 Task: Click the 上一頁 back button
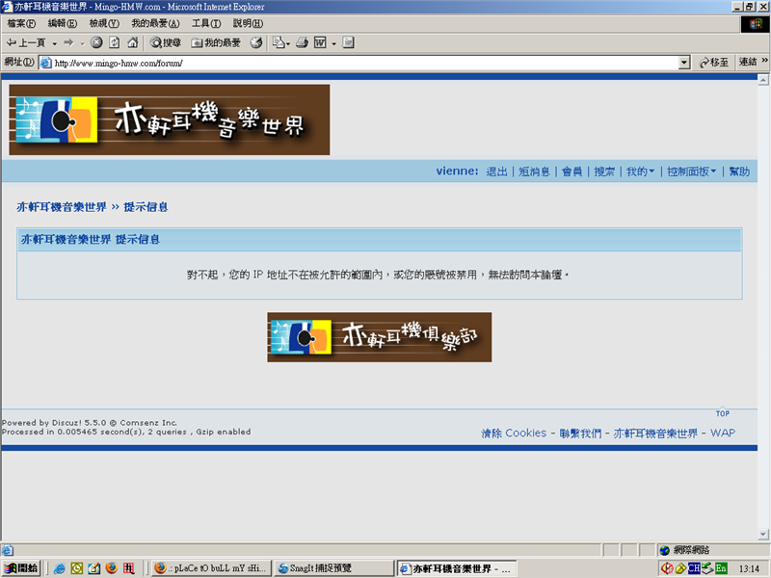coord(26,42)
